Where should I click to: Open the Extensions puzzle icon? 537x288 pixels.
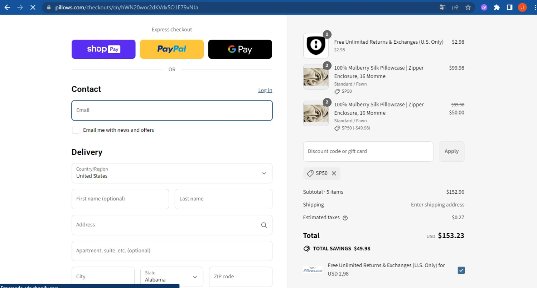pos(497,7)
